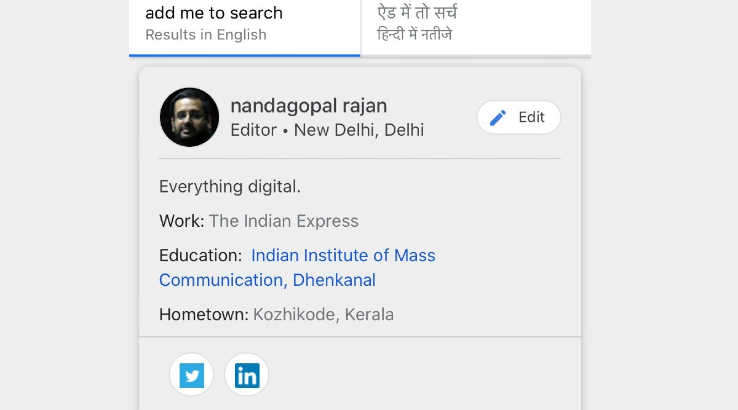738x410 pixels.
Task: Click the 'add me to search' tab label
Action: click(x=213, y=13)
